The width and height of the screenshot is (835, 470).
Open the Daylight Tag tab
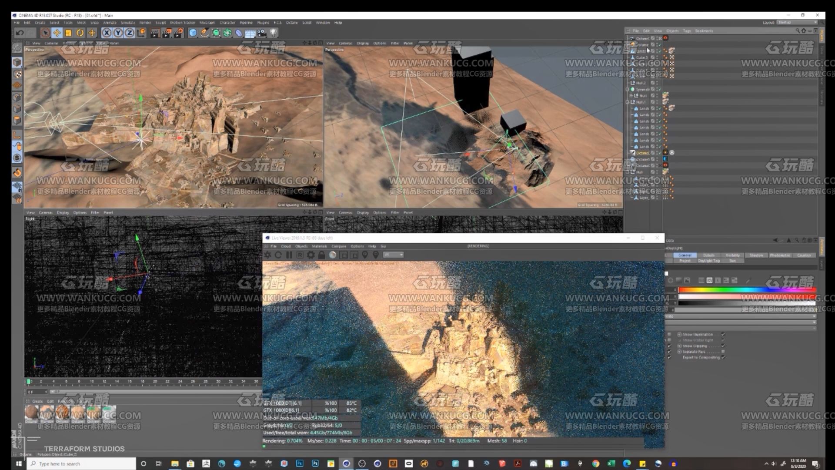pyautogui.click(x=709, y=261)
